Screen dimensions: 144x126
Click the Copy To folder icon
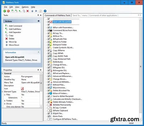point(51,33)
